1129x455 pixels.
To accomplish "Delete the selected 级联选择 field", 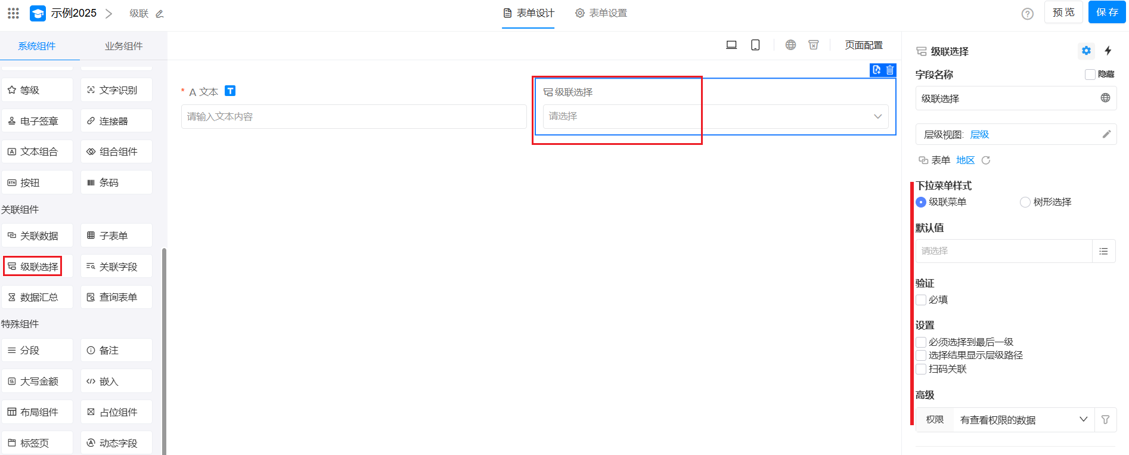I will 890,70.
